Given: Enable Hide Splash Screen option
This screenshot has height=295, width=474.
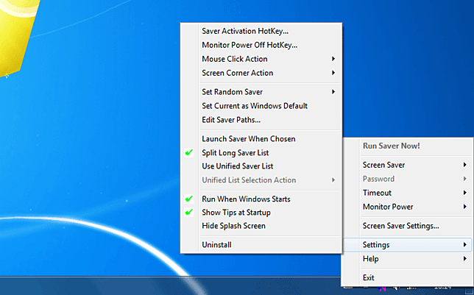Looking at the screenshot, I should [x=261, y=226].
